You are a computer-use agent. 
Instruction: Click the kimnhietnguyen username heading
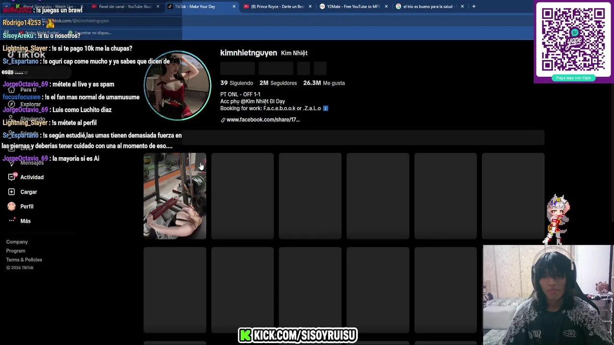pos(248,53)
